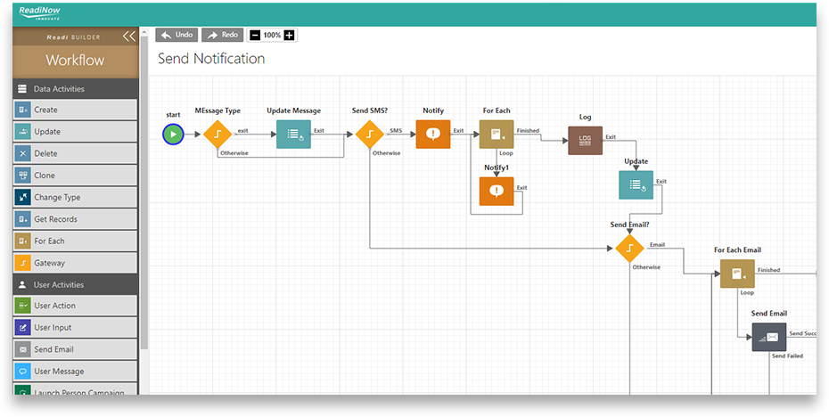Select the Update activity node
The width and height of the screenshot is (829, 417).
(x=636, y=185)
